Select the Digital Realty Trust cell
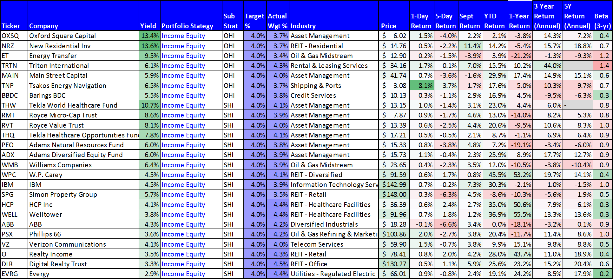 (x=83, y=264)
